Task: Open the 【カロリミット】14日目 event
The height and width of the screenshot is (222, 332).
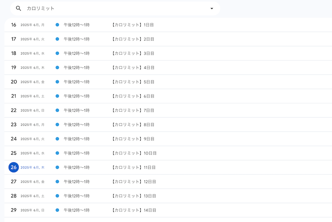Action: tap(134, 210)
